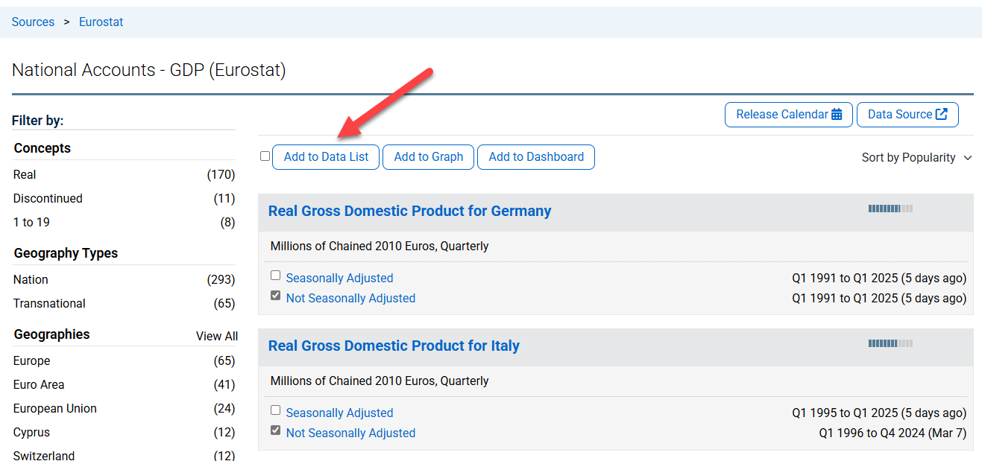Check Seasonally Adjusted for Italy
The height and width of the screenshot is (461, 982).
tap(276, 410)
